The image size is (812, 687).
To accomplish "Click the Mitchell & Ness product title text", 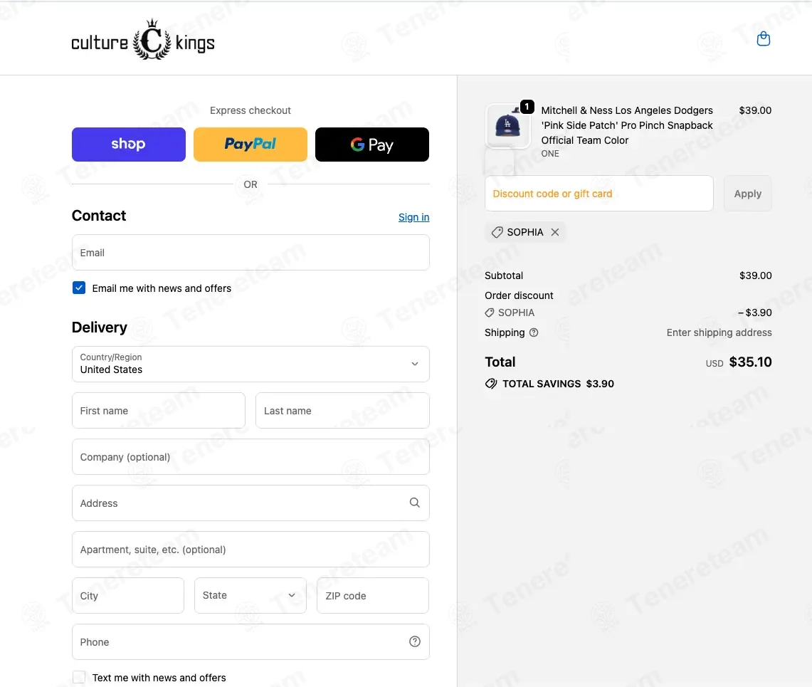I will [626, 125].
